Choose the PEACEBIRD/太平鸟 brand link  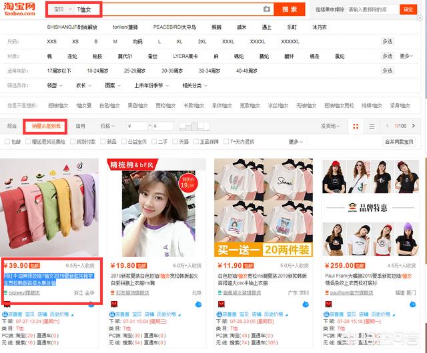click(x=175, y=27)
